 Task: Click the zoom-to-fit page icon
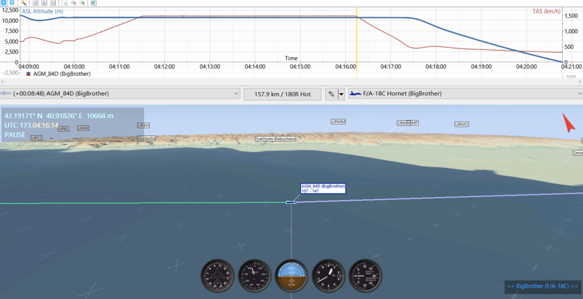[65, 2]
